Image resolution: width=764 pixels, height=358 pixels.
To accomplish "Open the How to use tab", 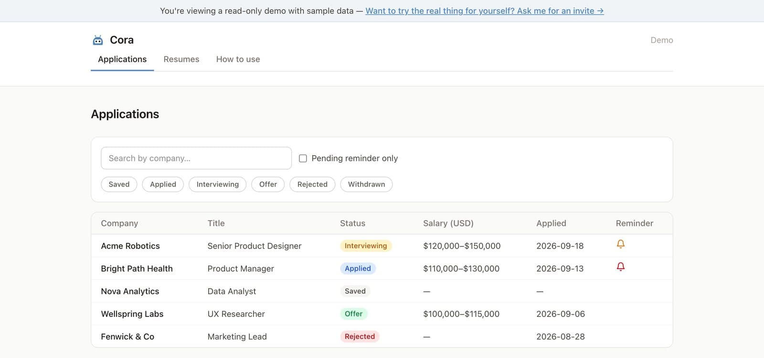I will tap(238, 59).
